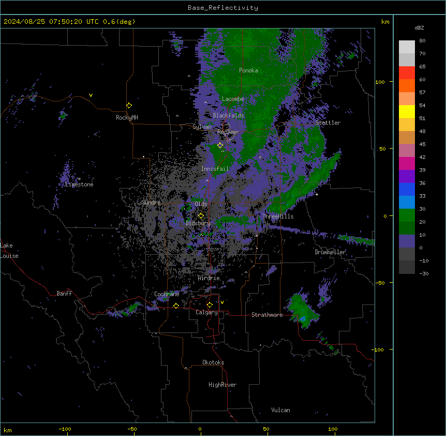Viewport: 446px width, 436px height.
Task: Select the Lacombe label on the map
Action: (233, 99)
